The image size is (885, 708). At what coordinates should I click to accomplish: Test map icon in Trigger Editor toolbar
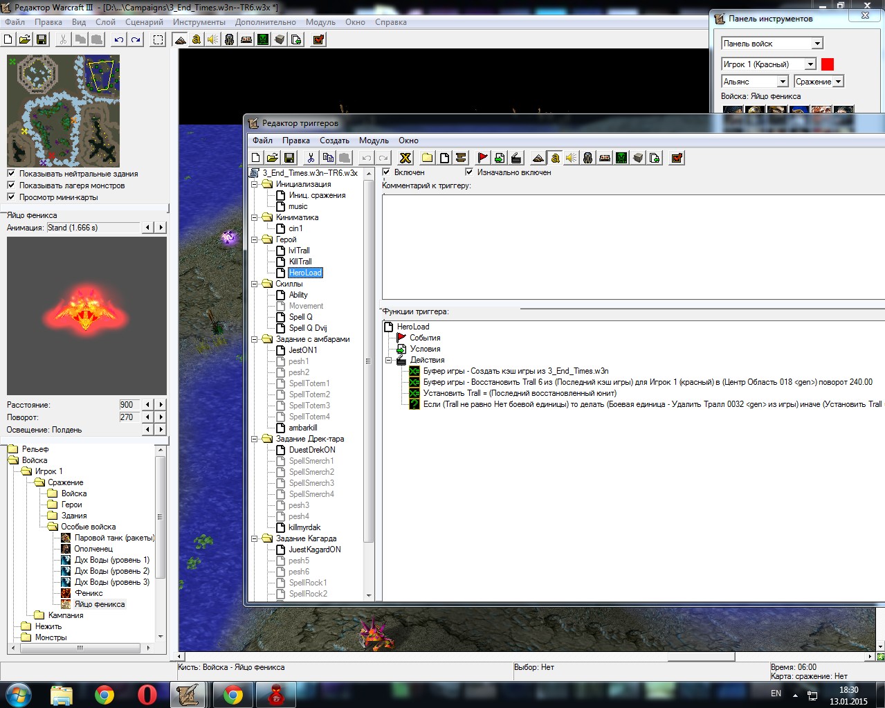(x=677, y=158)
